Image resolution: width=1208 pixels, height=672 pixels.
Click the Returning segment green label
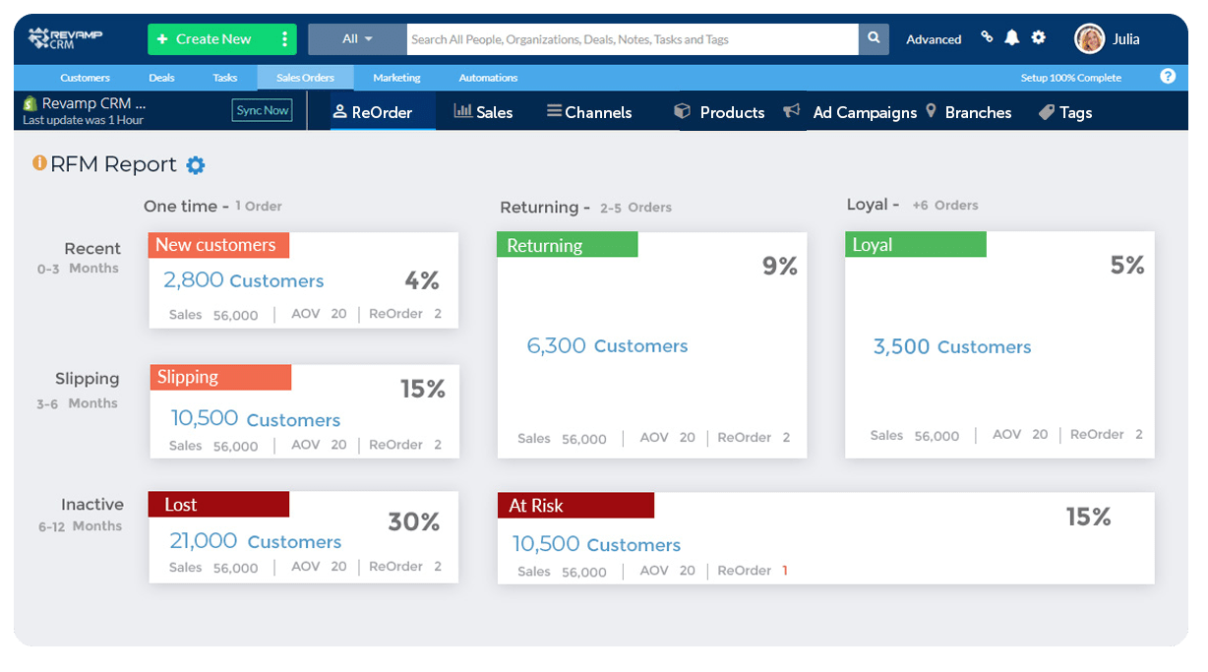point(567,245)
